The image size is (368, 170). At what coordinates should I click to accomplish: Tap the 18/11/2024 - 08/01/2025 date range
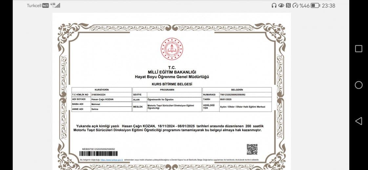point(177,126)
